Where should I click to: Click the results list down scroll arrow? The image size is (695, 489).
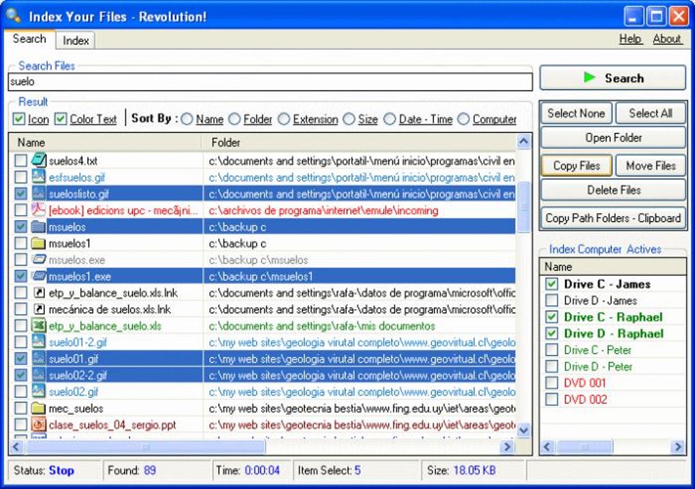[523, 430]
